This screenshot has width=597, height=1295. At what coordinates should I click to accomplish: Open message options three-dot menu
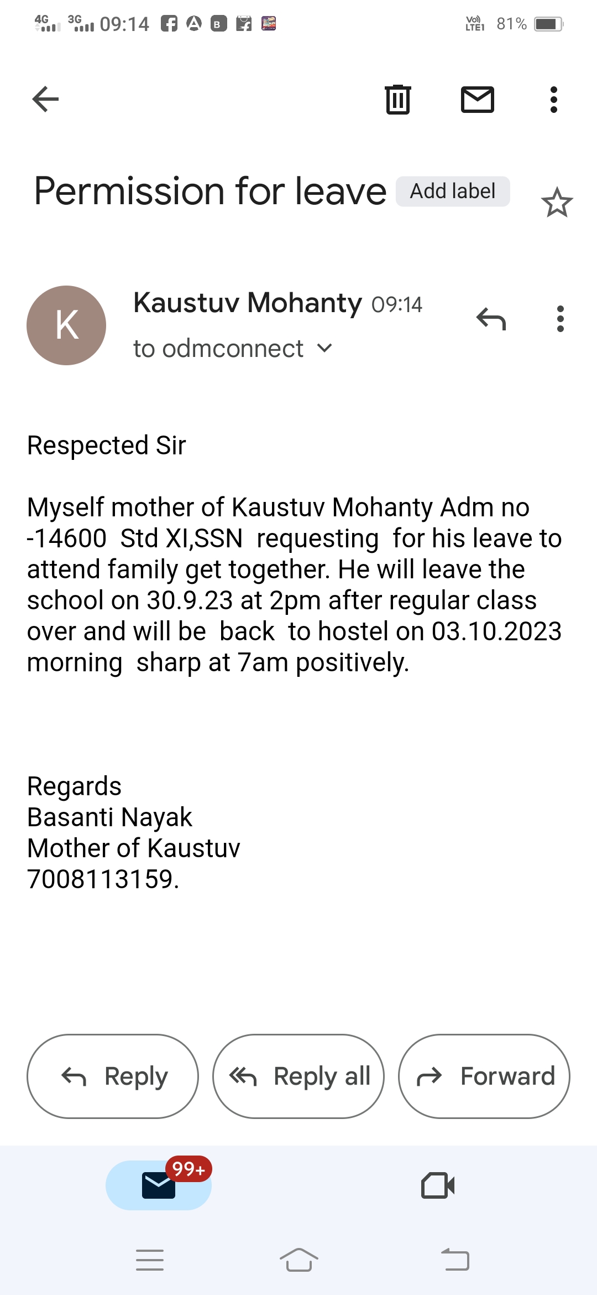[560, 319]
